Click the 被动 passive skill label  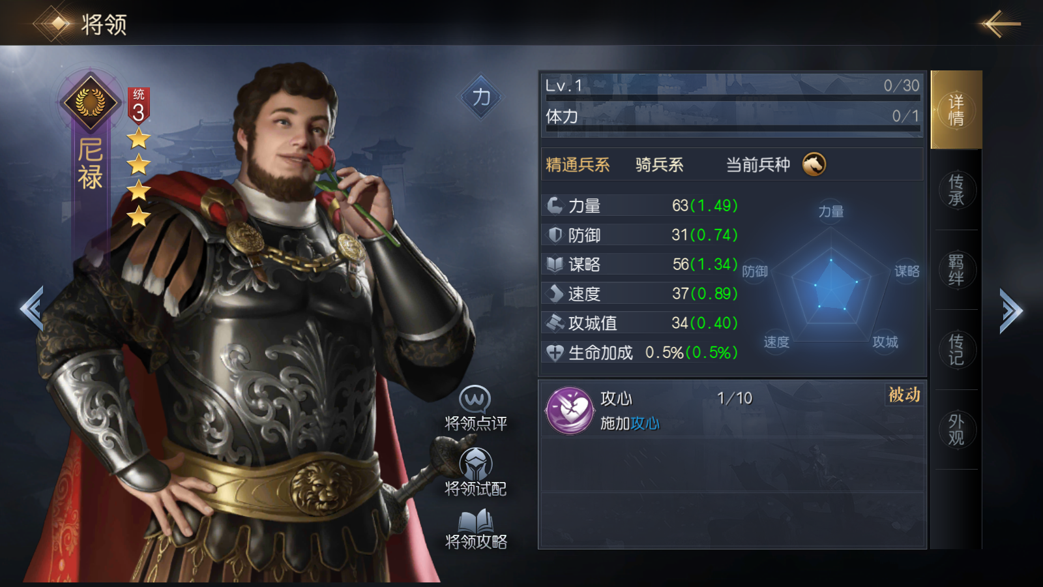pyautogui.click(x=904, y=395)
